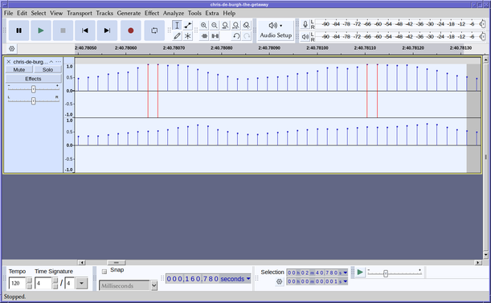Click the Stop button
The image size is (491, 303).
coord(63,31)
